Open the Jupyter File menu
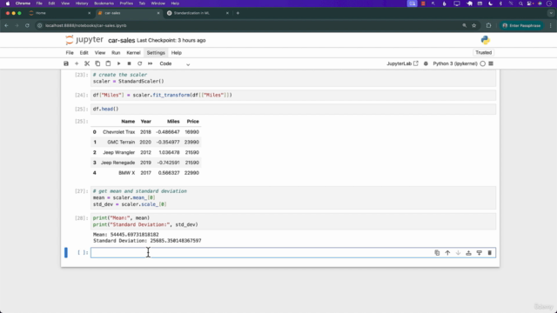 [x=70, y=52]
